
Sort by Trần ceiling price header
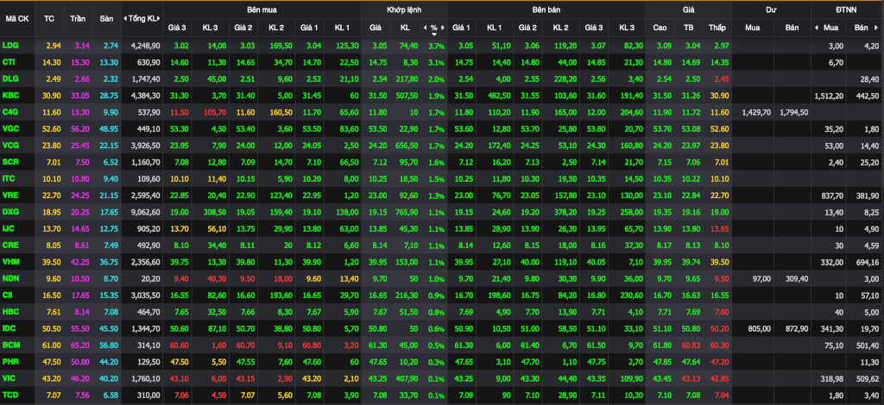78,18
